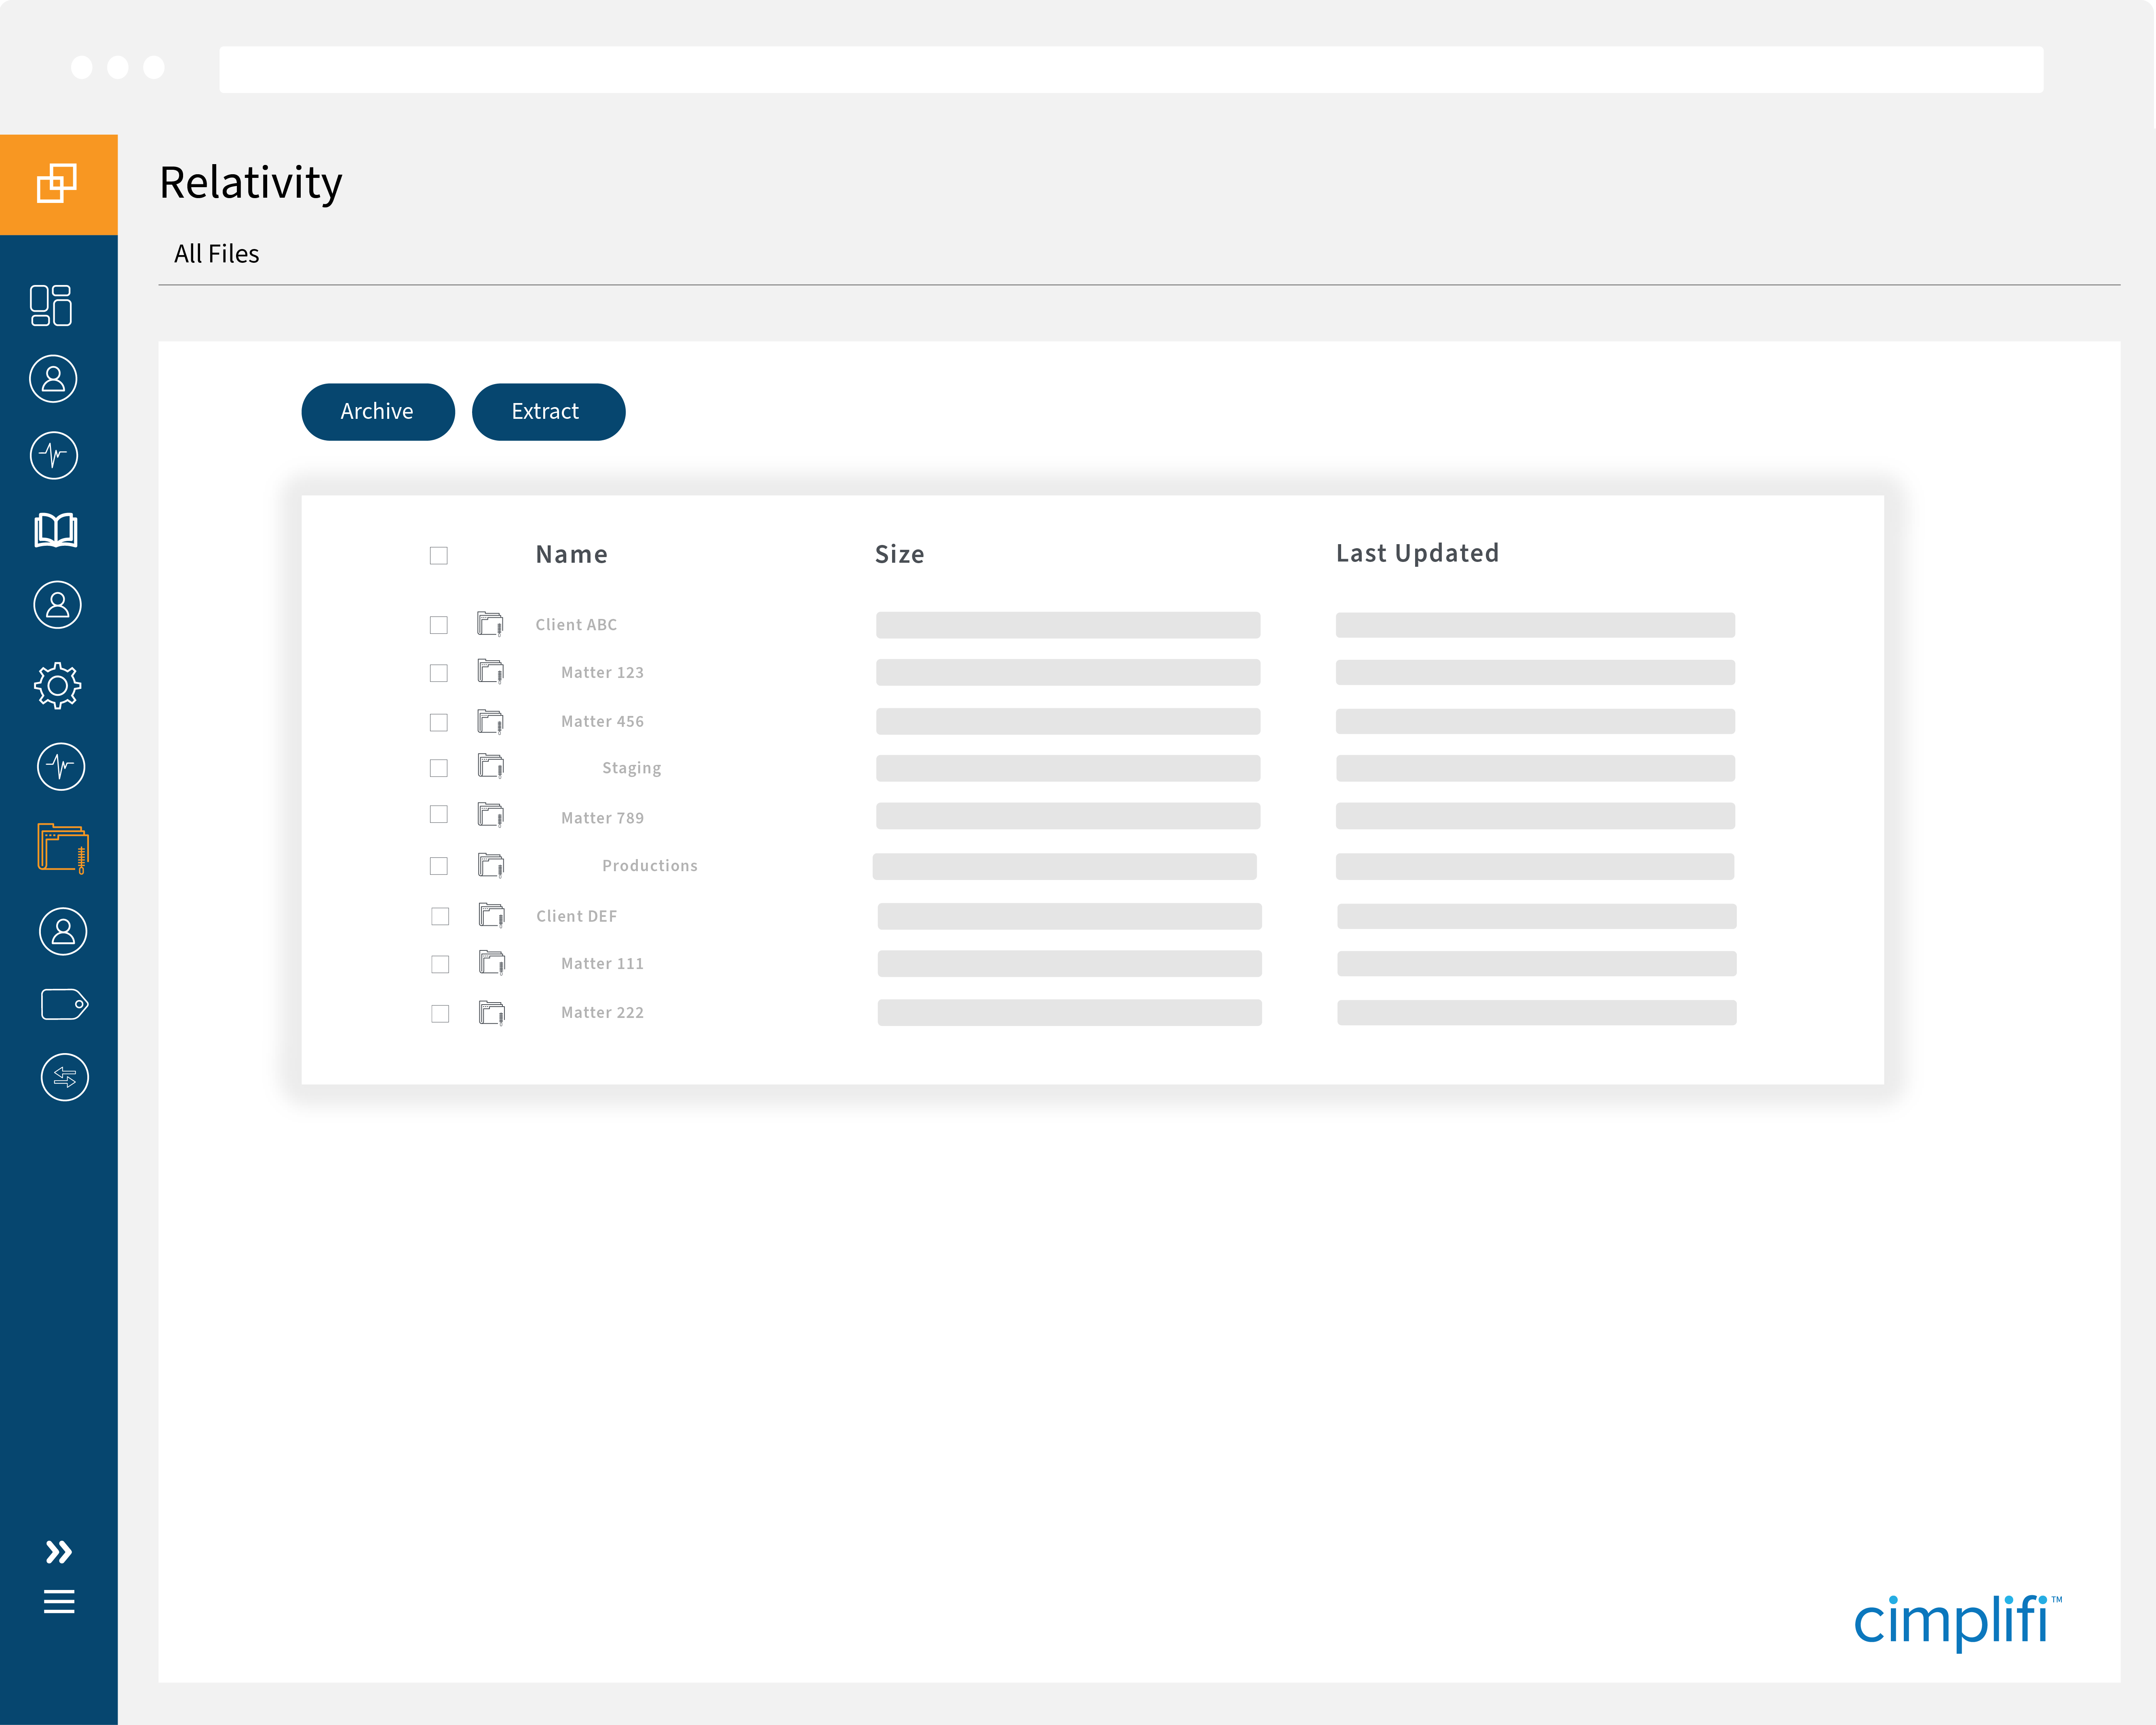Check the Client ABC checkbox
This screenshot has width=2156, height=1725.
pyautogui.click(x=439, y=625)
